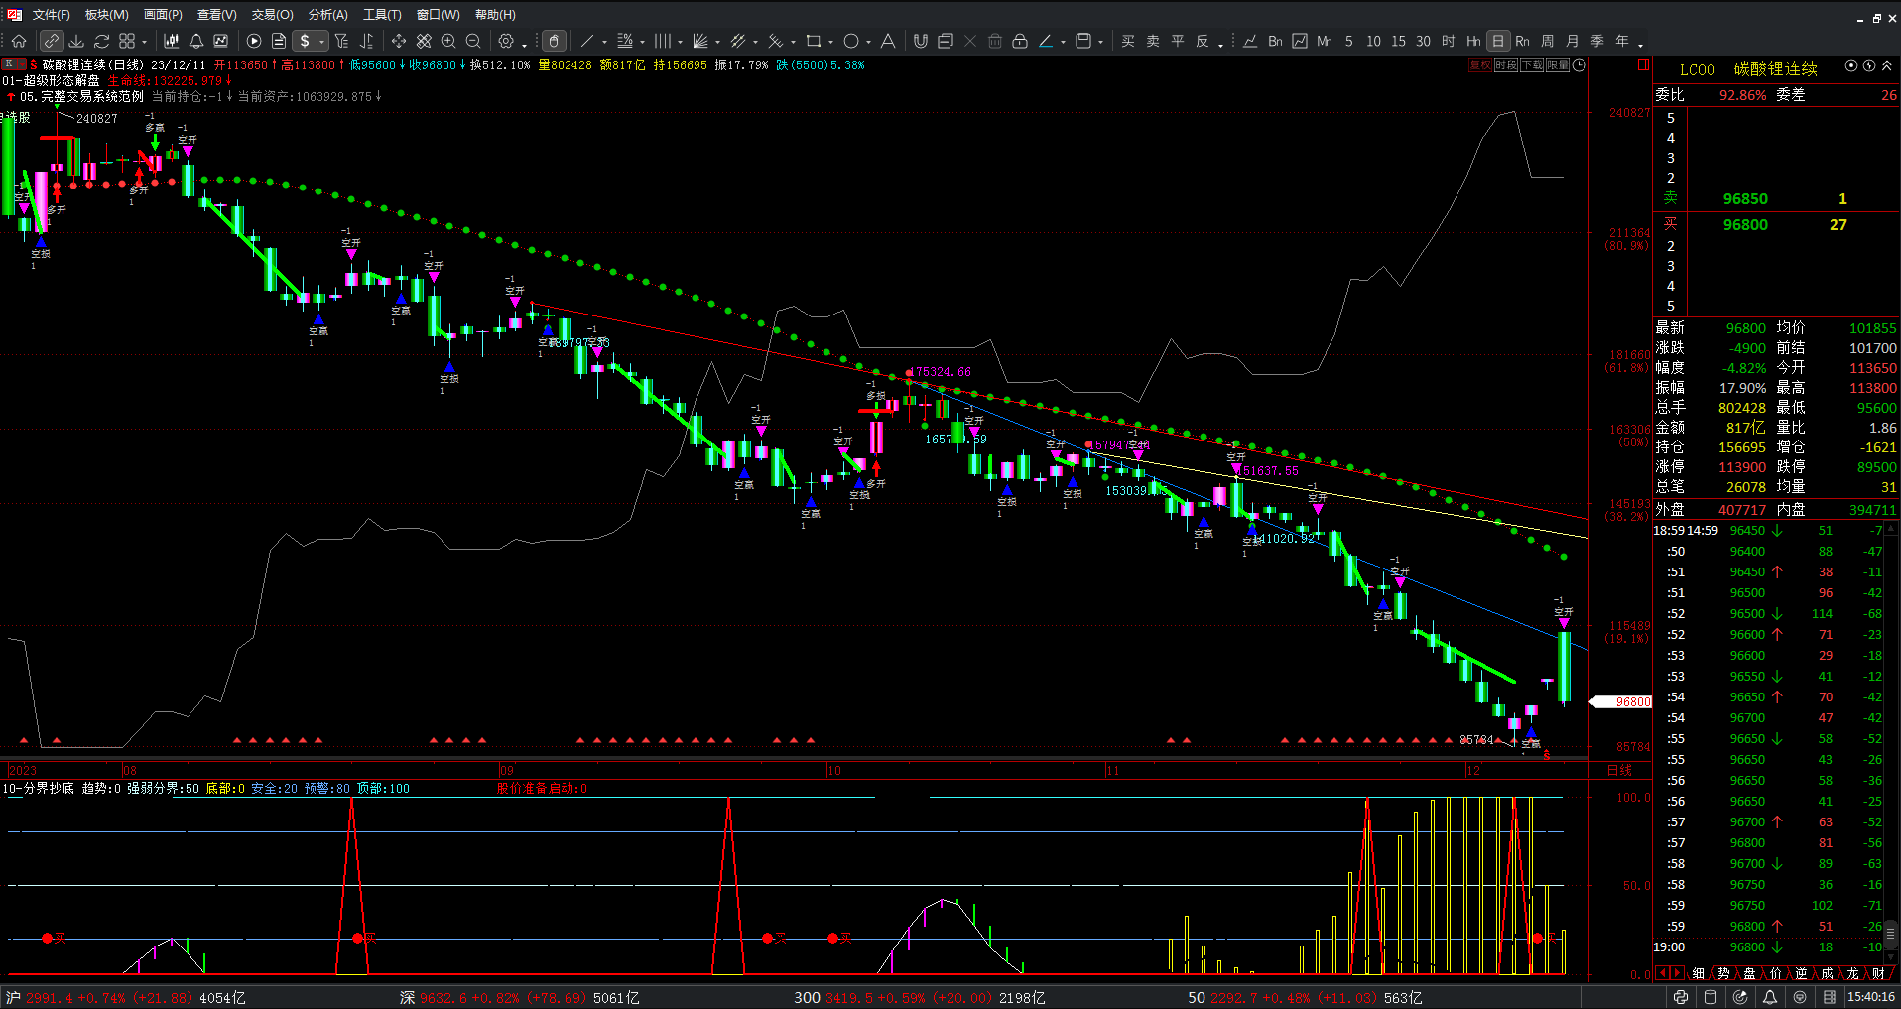This screenshot has width=1901, height=1009.
Task: Open the 工具(T) menu
Action: (382, 14)
